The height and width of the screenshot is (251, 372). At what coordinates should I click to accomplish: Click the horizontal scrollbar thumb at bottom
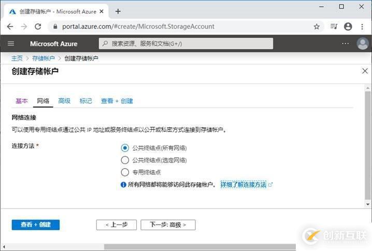pos(200,247)
